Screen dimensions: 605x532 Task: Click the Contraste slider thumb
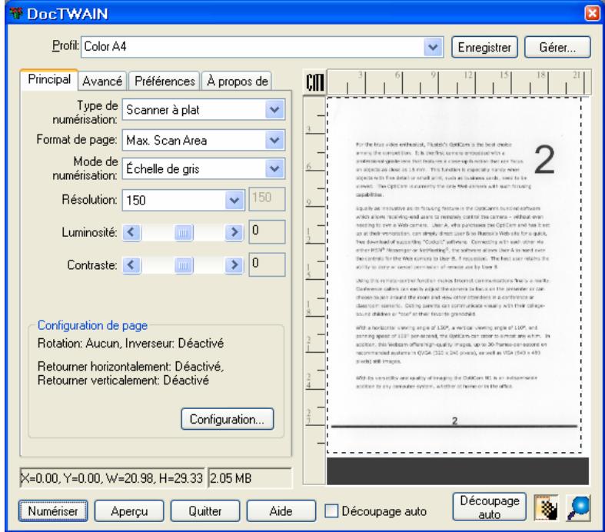[183, 265]
